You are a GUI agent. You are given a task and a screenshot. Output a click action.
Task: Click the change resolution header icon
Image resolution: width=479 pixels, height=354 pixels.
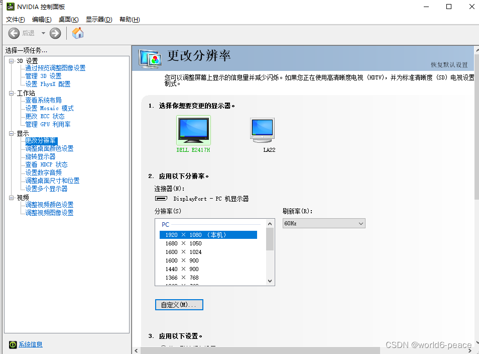(x=150, y=58)
